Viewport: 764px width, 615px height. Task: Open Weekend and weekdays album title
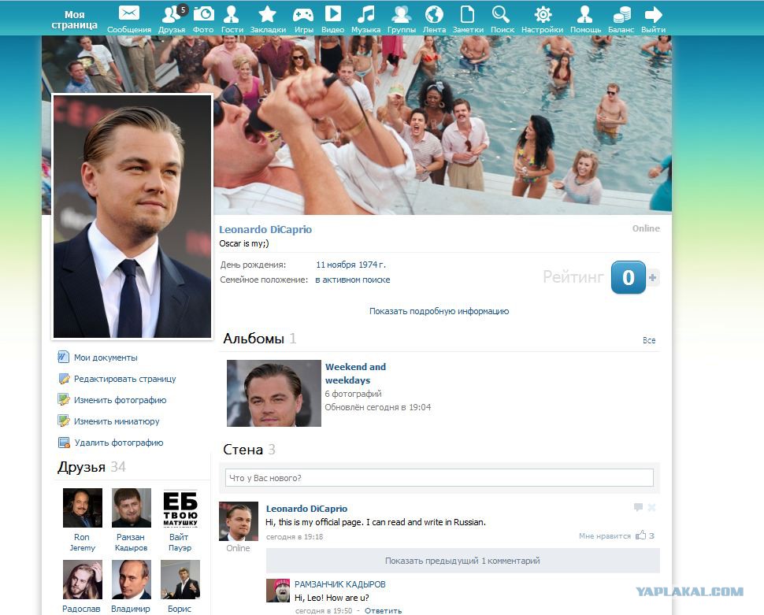point(355,373)
